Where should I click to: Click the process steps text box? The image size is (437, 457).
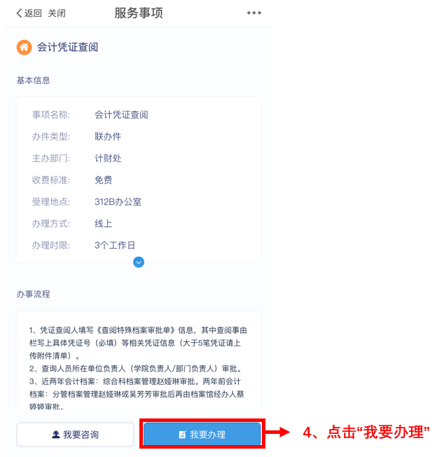point(139,360)
